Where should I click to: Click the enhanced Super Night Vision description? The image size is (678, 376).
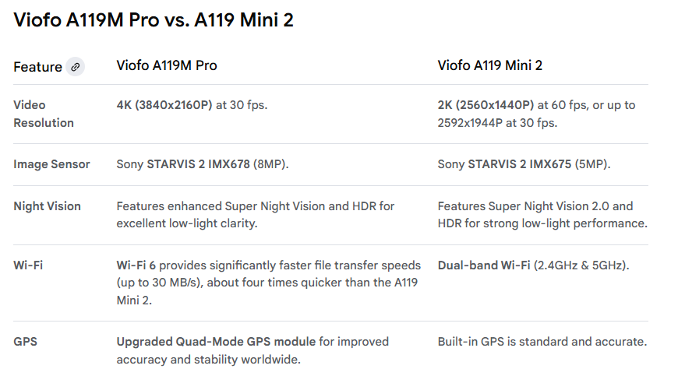point(256,215)
